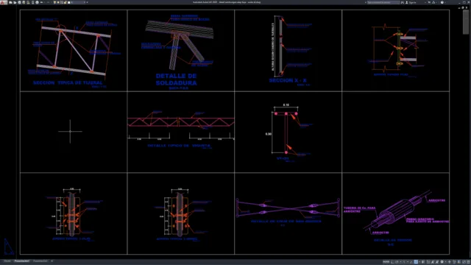Toggle the PAPEL paper space button
Screen dimensions: 471x265
point(386,262)
